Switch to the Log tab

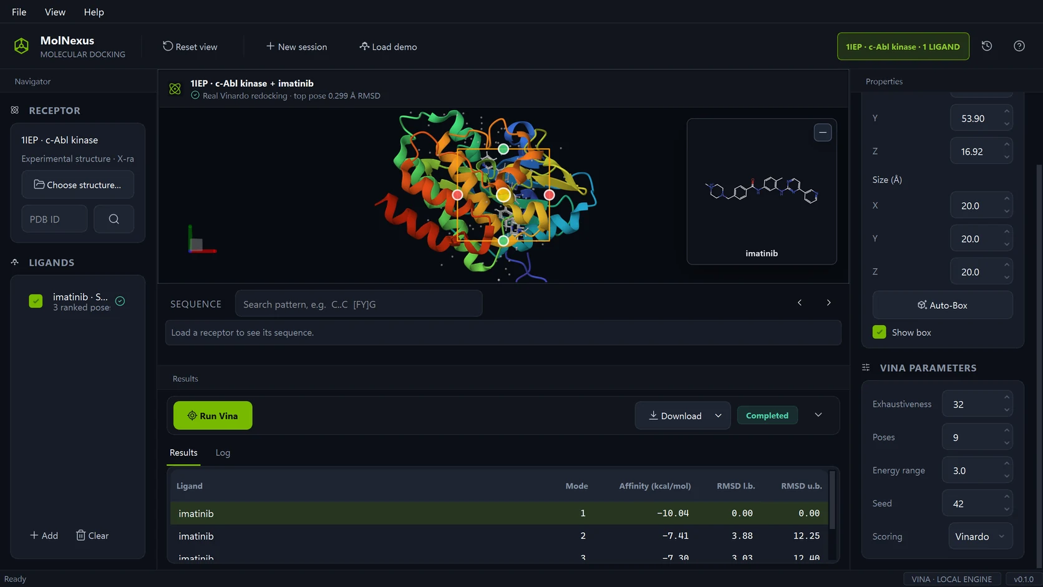(223, 453)
